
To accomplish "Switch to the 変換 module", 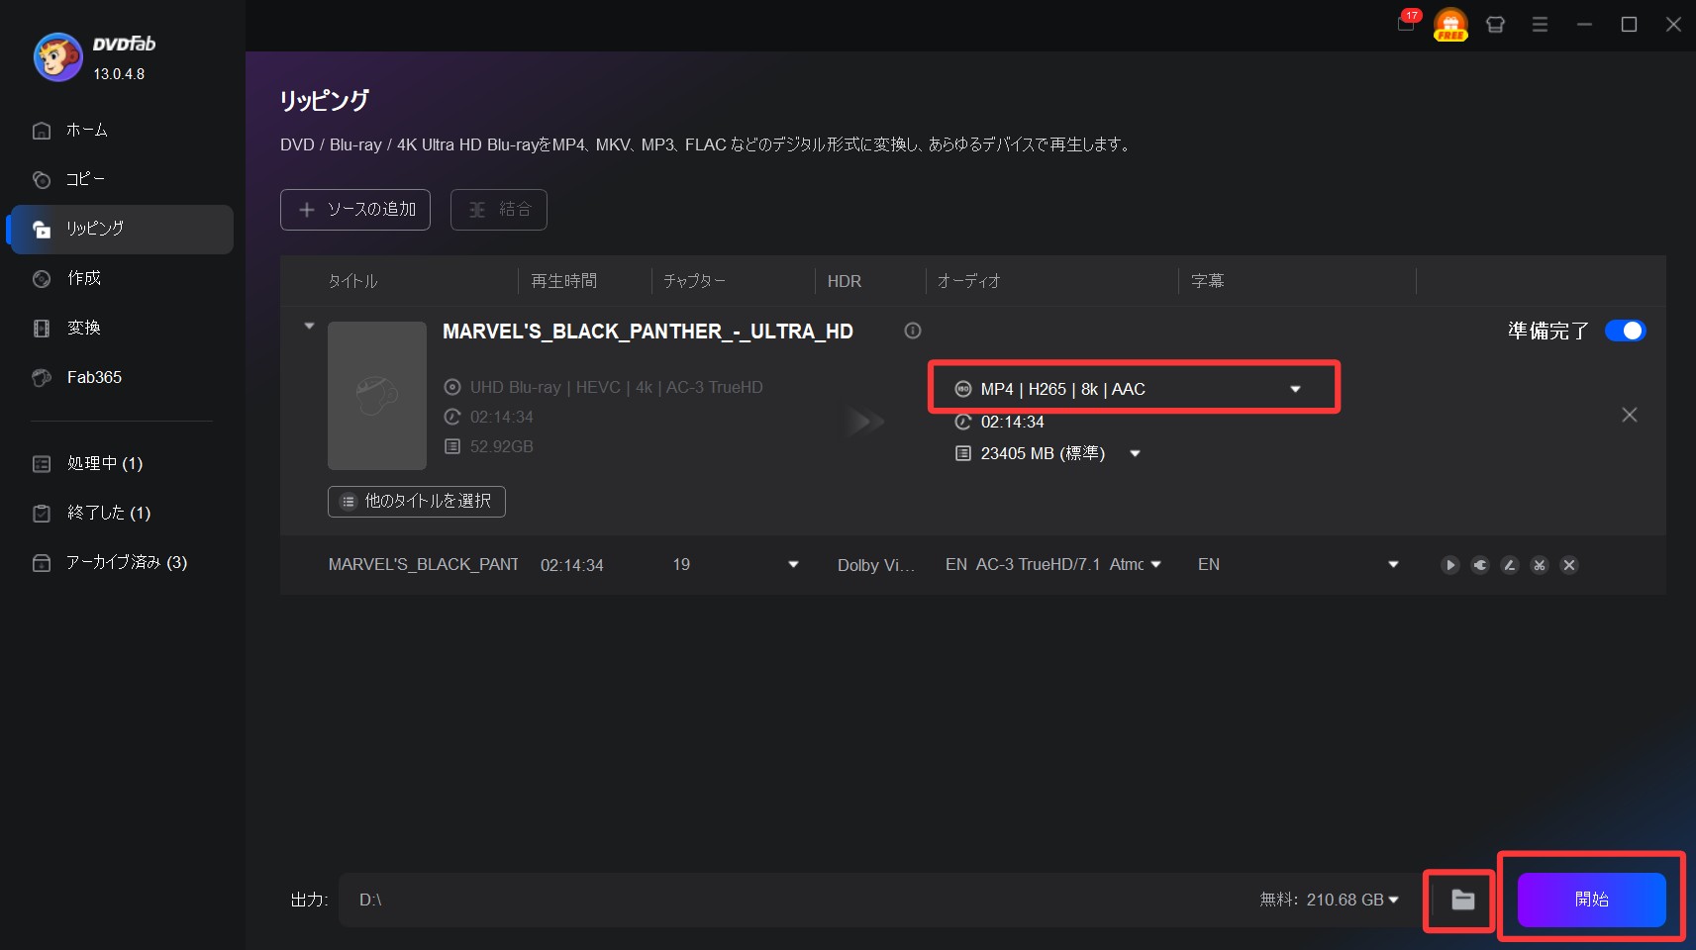I will coord(122,329).
